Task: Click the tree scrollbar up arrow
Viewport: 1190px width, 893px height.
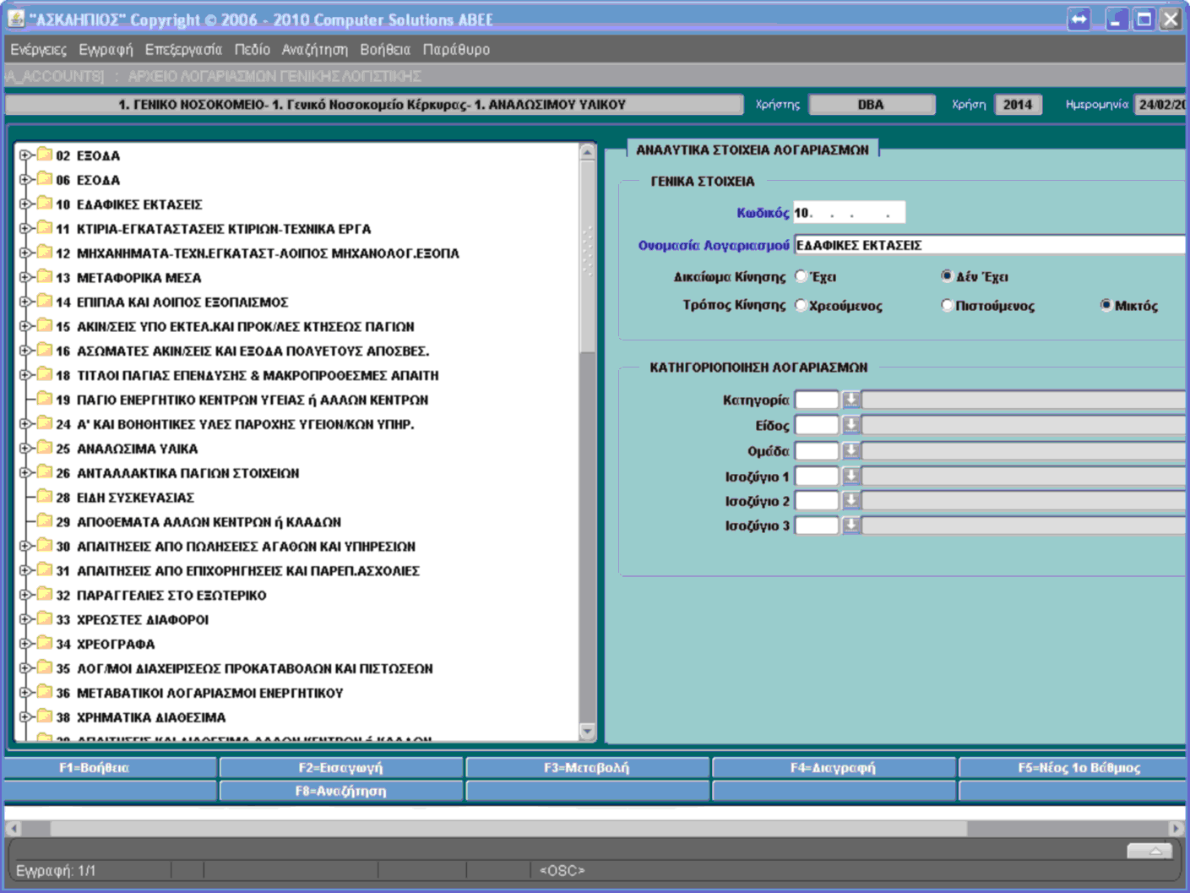Action: 588,152
